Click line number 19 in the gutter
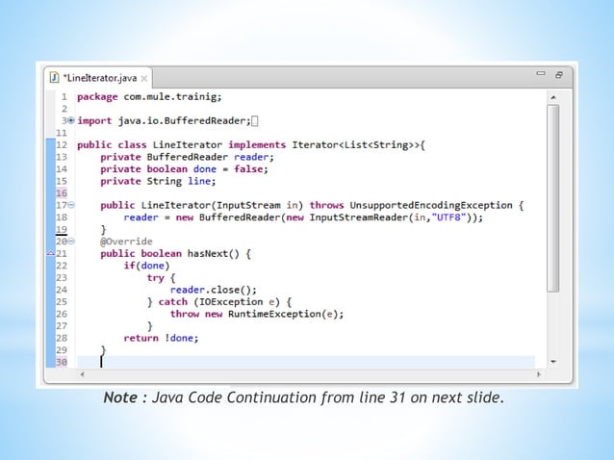This screenshot has height=460, width=614. point(62,229)
